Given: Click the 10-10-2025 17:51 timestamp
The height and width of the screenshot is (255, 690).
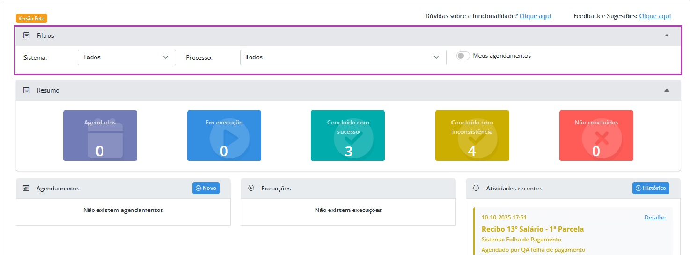Looking at the screenshot, I should [504, 218].
